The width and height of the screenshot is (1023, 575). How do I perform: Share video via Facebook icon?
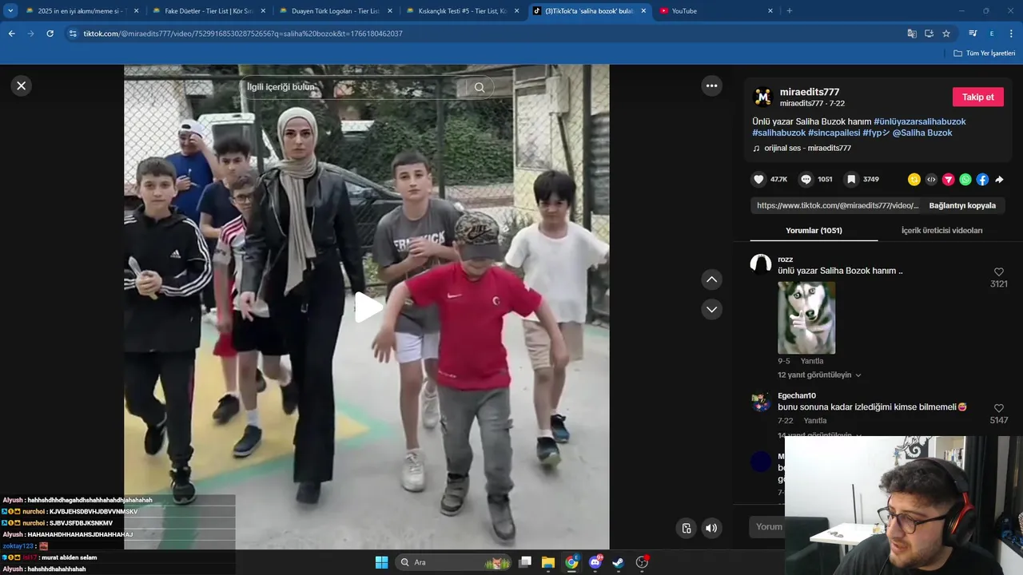tap(982, 180)
